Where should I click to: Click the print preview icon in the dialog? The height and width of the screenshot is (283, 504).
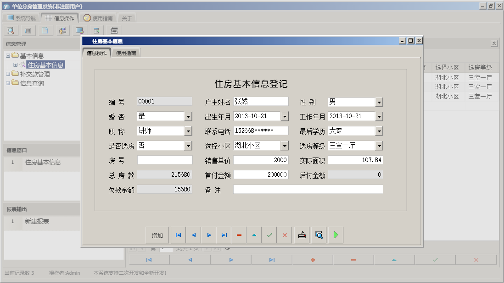[x=318, y=234]
